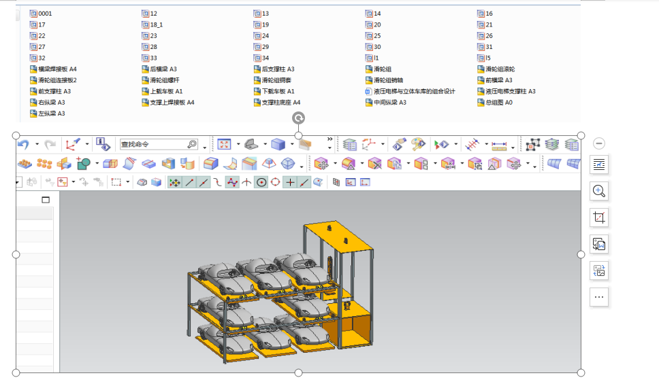Click the delete face cube with X

(374, 164)
